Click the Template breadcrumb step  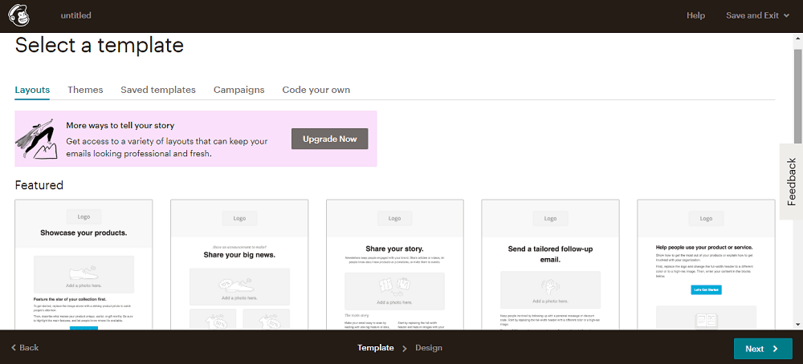375,348
